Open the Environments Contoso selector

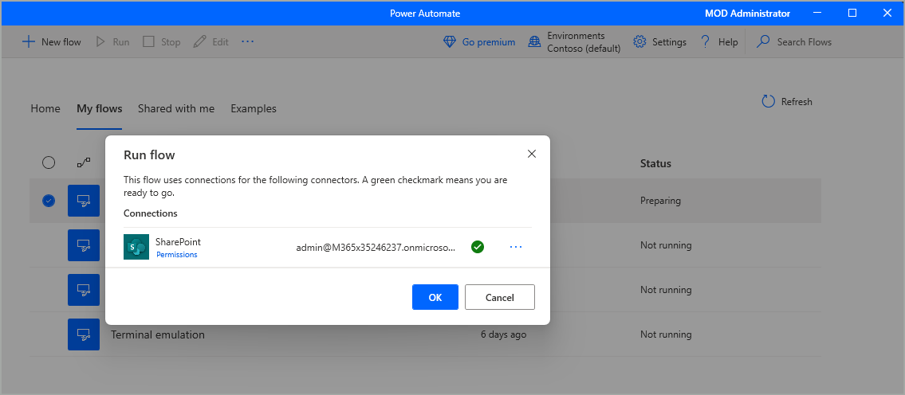574,41
